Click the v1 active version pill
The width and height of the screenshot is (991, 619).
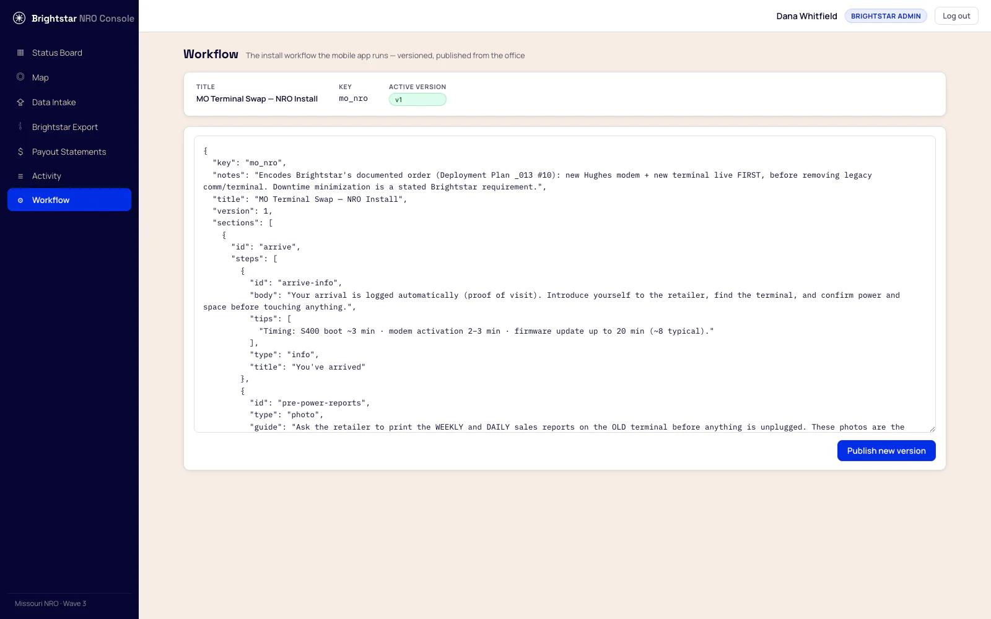click(x=417, y=100)
